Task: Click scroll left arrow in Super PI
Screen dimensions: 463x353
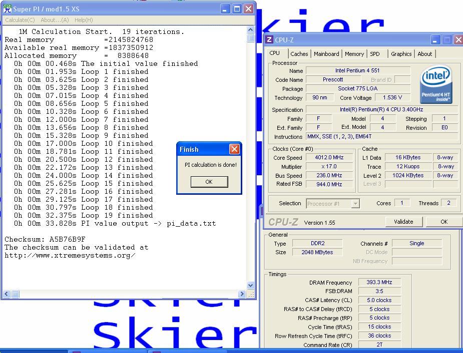Action: point(7,294)
